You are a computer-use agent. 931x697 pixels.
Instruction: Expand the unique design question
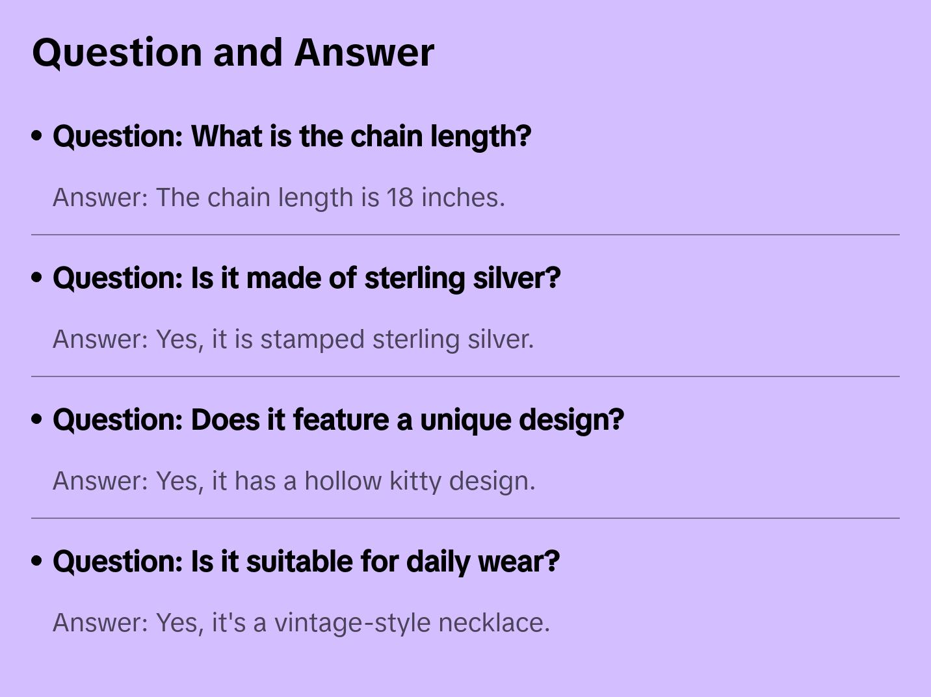(x=338, y=420)
